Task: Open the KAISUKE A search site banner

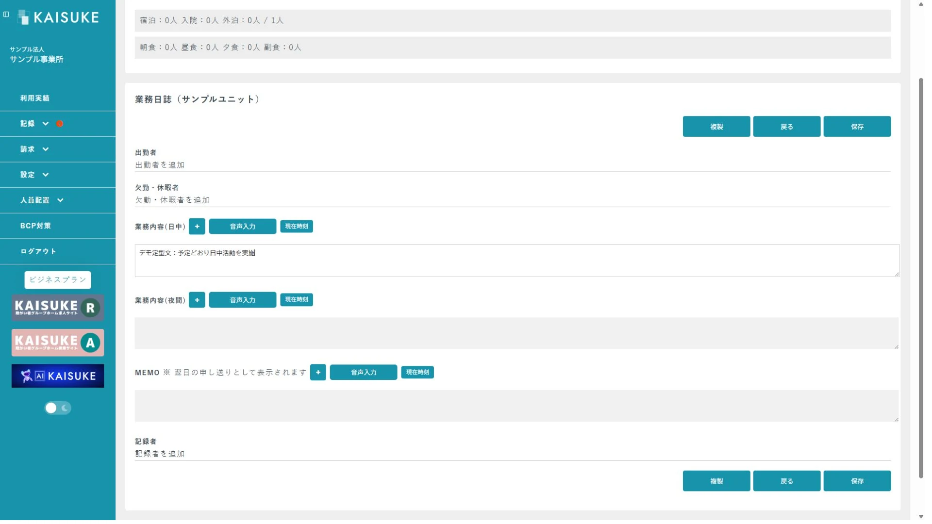Action: pyautogui.click(x=58, y=343)
